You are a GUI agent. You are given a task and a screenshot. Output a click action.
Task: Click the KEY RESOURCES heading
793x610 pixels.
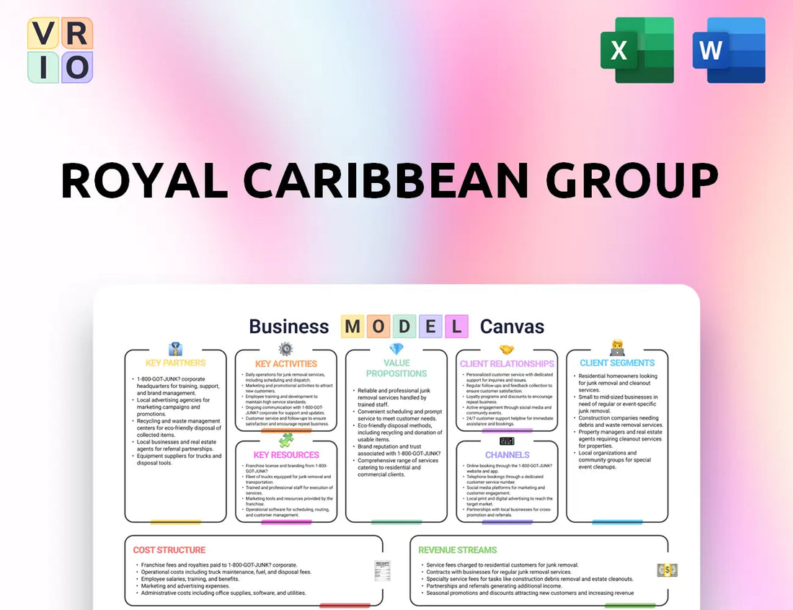pos(286,455)
